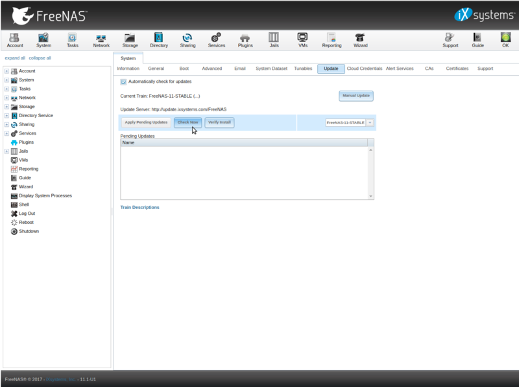519x387 pixels.
Task: Click Shutdown in the sidebar
Action: click(x=29, y=232)
